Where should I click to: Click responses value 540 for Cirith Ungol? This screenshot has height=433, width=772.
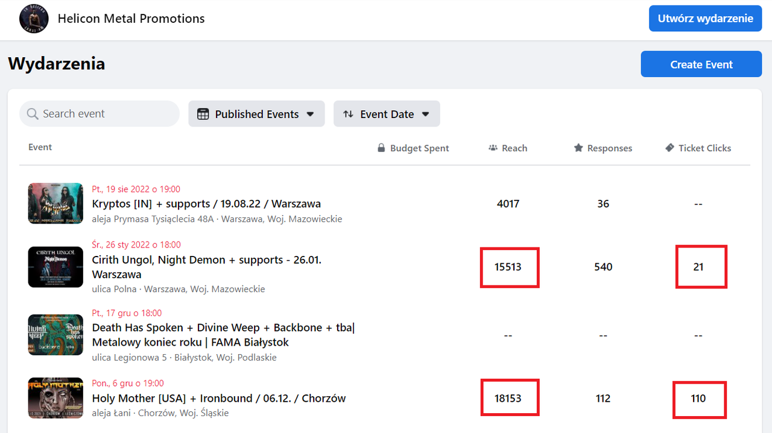click(603, 267)
